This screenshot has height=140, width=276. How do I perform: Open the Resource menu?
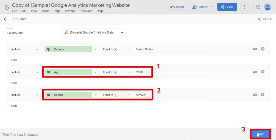click(x=86, y=11)
